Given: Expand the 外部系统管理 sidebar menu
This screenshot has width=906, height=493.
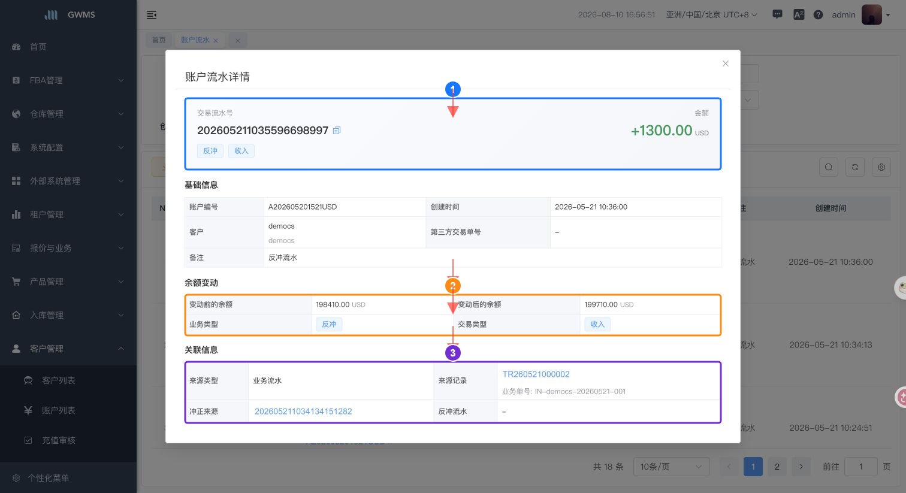Looking at the screenshot, I should click(68, 181).
